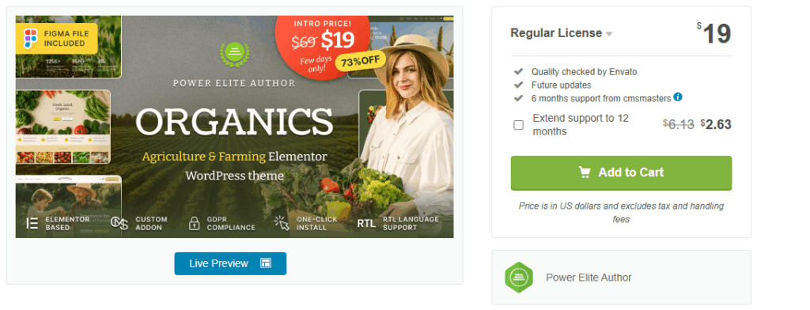This screenshot has width=810, height=310.
Task: Select the Regular License label
Action: pyautogui.click(x=556, y=33)
